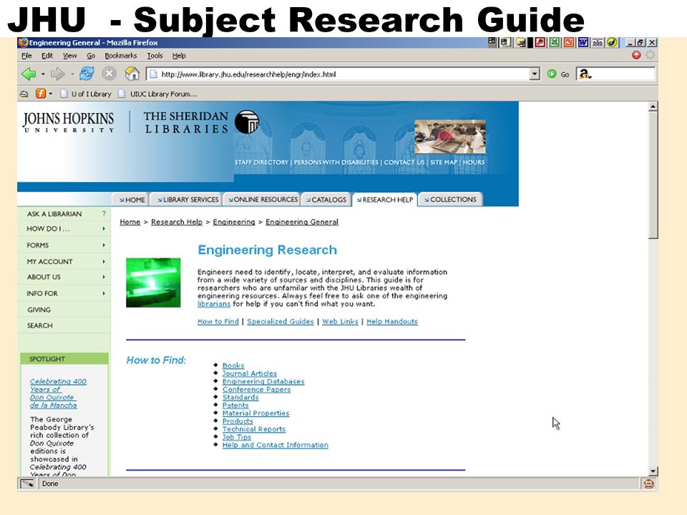
Task: Open the File menu
Action: click(26, 56)
